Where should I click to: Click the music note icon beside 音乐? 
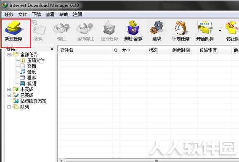tap(23, 72)
